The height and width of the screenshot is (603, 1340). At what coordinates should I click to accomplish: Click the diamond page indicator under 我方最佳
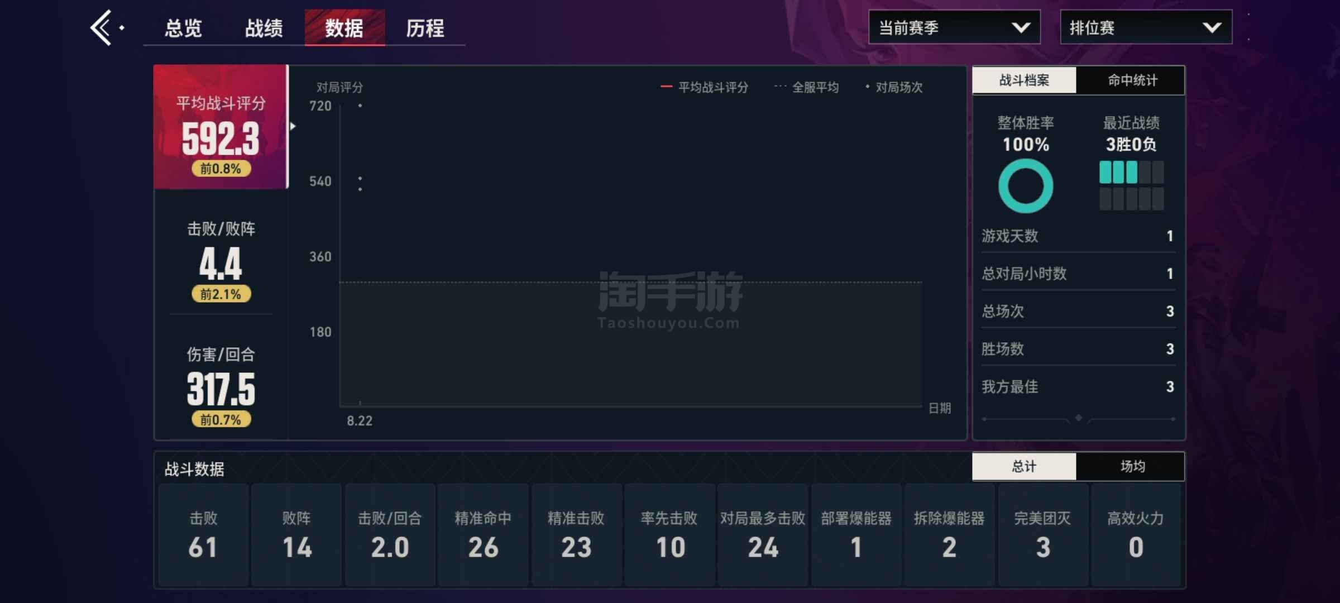tap(1079, 418)
